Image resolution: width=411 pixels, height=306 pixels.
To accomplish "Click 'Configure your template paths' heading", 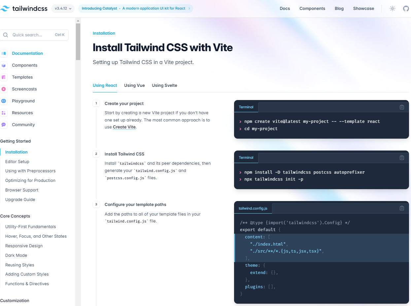I will 135,205.
